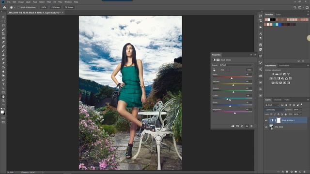Open Hand tool preset picker arrow

coord(15,7)
